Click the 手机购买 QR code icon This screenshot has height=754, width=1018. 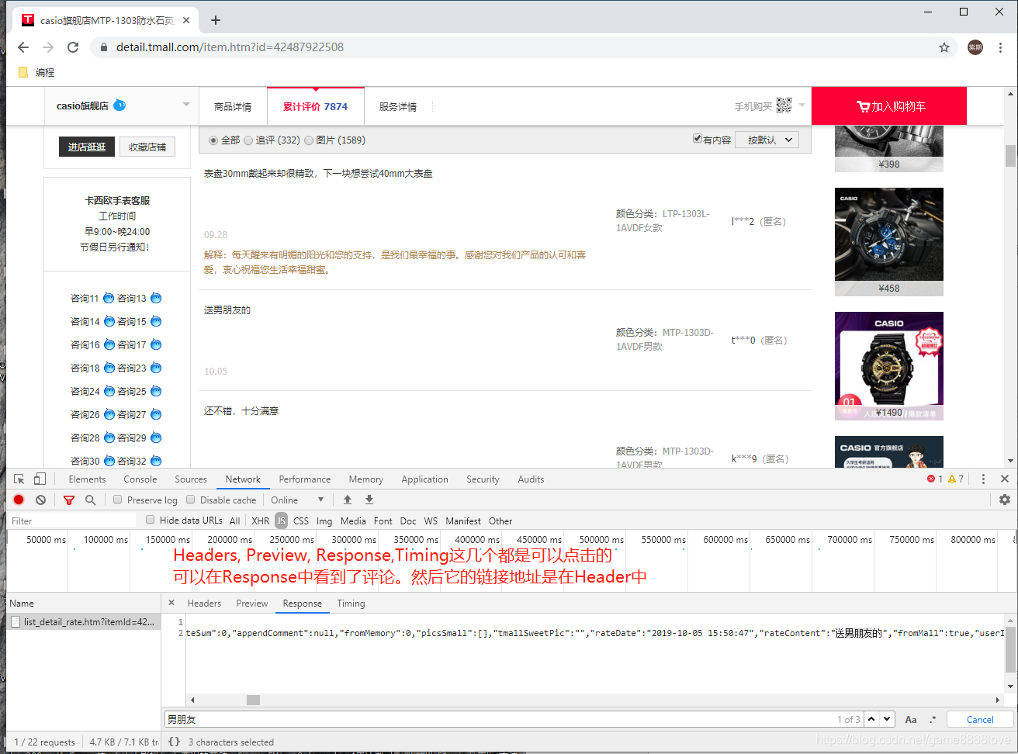[x=784, y=105]
